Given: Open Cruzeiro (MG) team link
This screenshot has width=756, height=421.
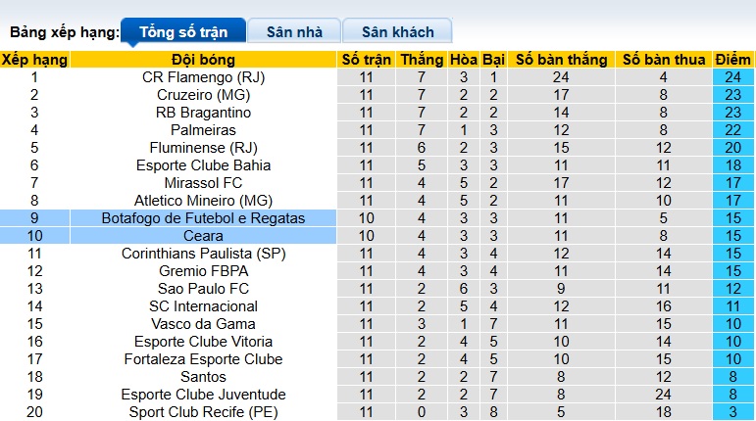Looking at the screenshot, I should 203,95.
